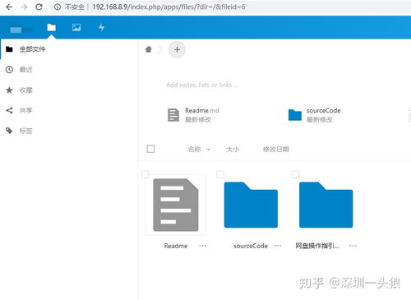Check the checkbox for the Readme file

(145, 174)
